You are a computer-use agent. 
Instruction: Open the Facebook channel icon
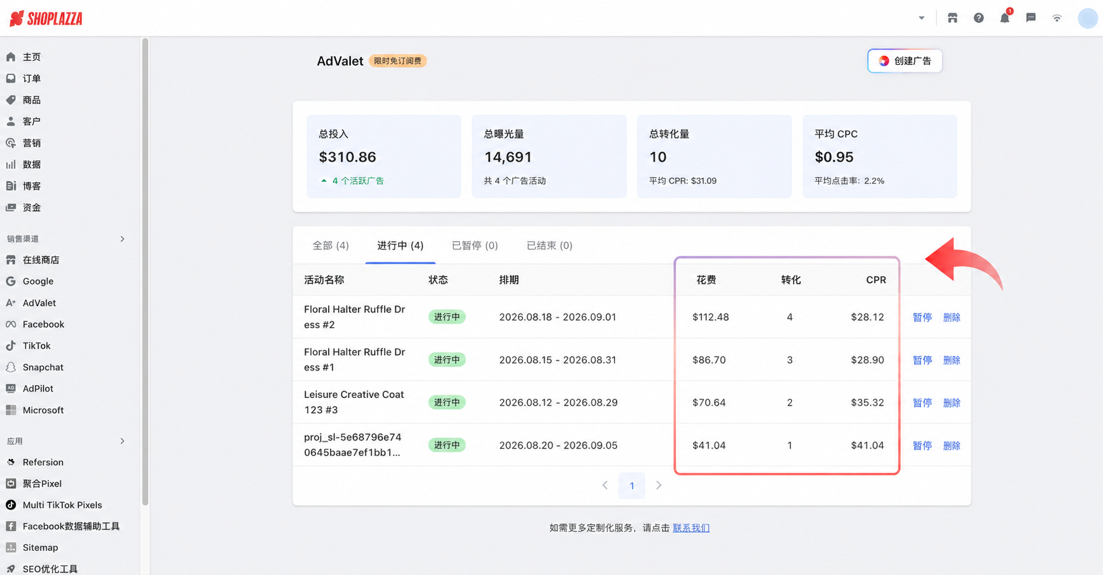point(11,324)
